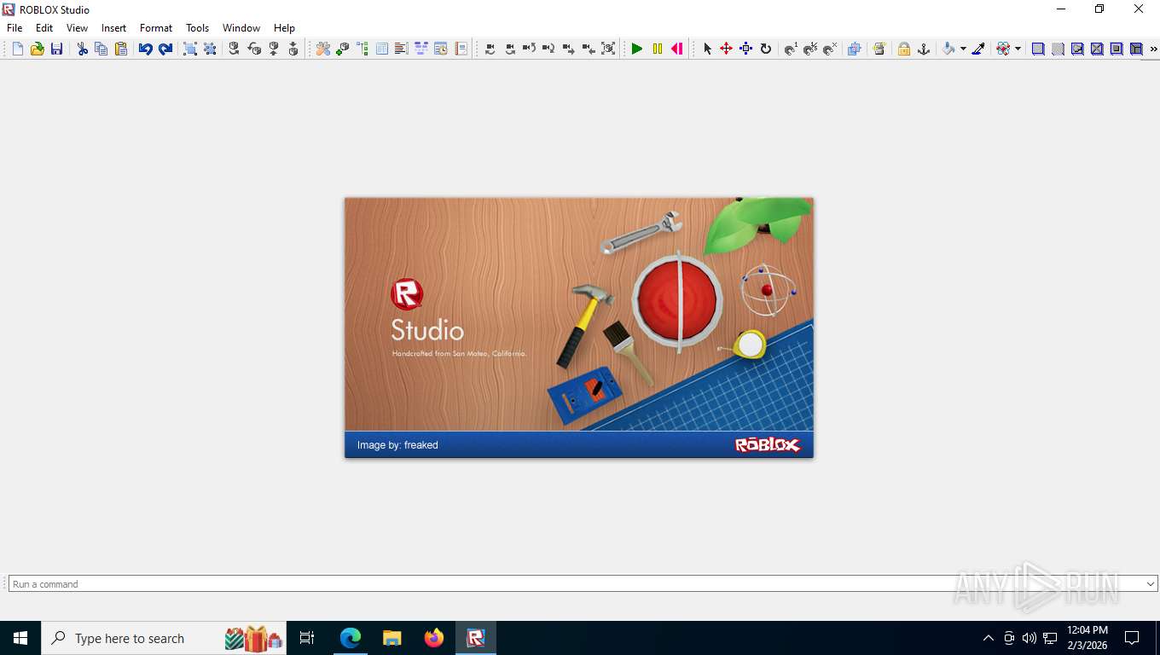
Task: Click the Material atom icon
Action: tap(1003, 49)
